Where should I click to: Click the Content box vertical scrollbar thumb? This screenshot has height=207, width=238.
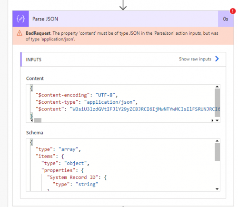point(217,103)
